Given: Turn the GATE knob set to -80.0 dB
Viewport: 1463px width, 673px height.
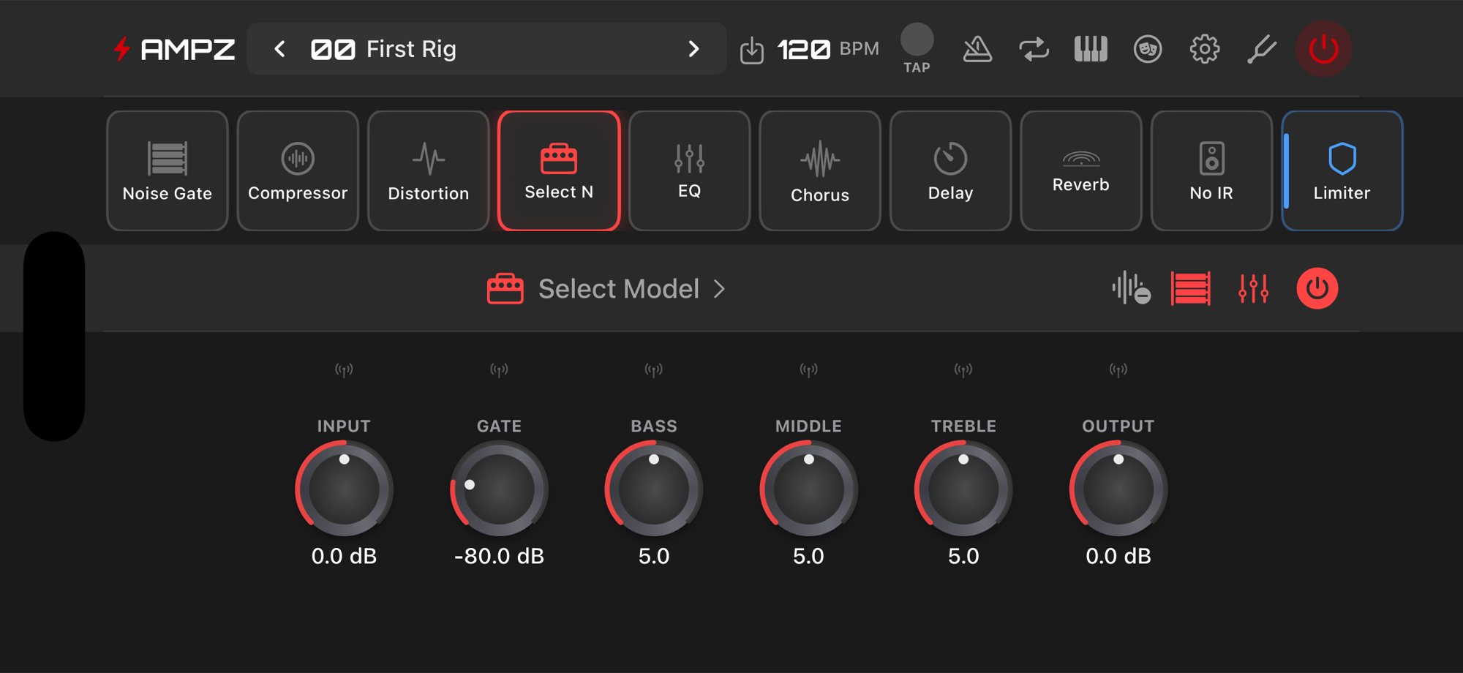Looking at the screenshot, I should click(498, 489).
